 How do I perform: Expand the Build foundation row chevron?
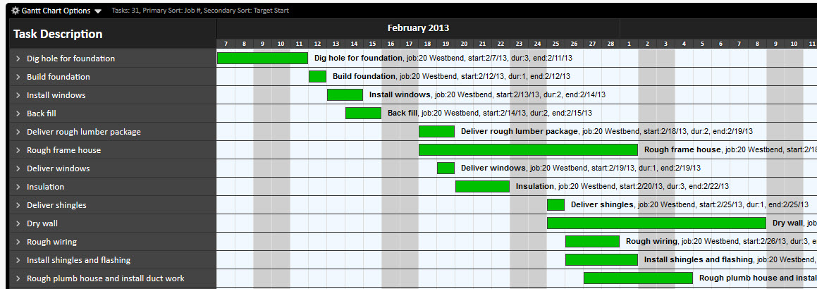[x=18, y=77]
